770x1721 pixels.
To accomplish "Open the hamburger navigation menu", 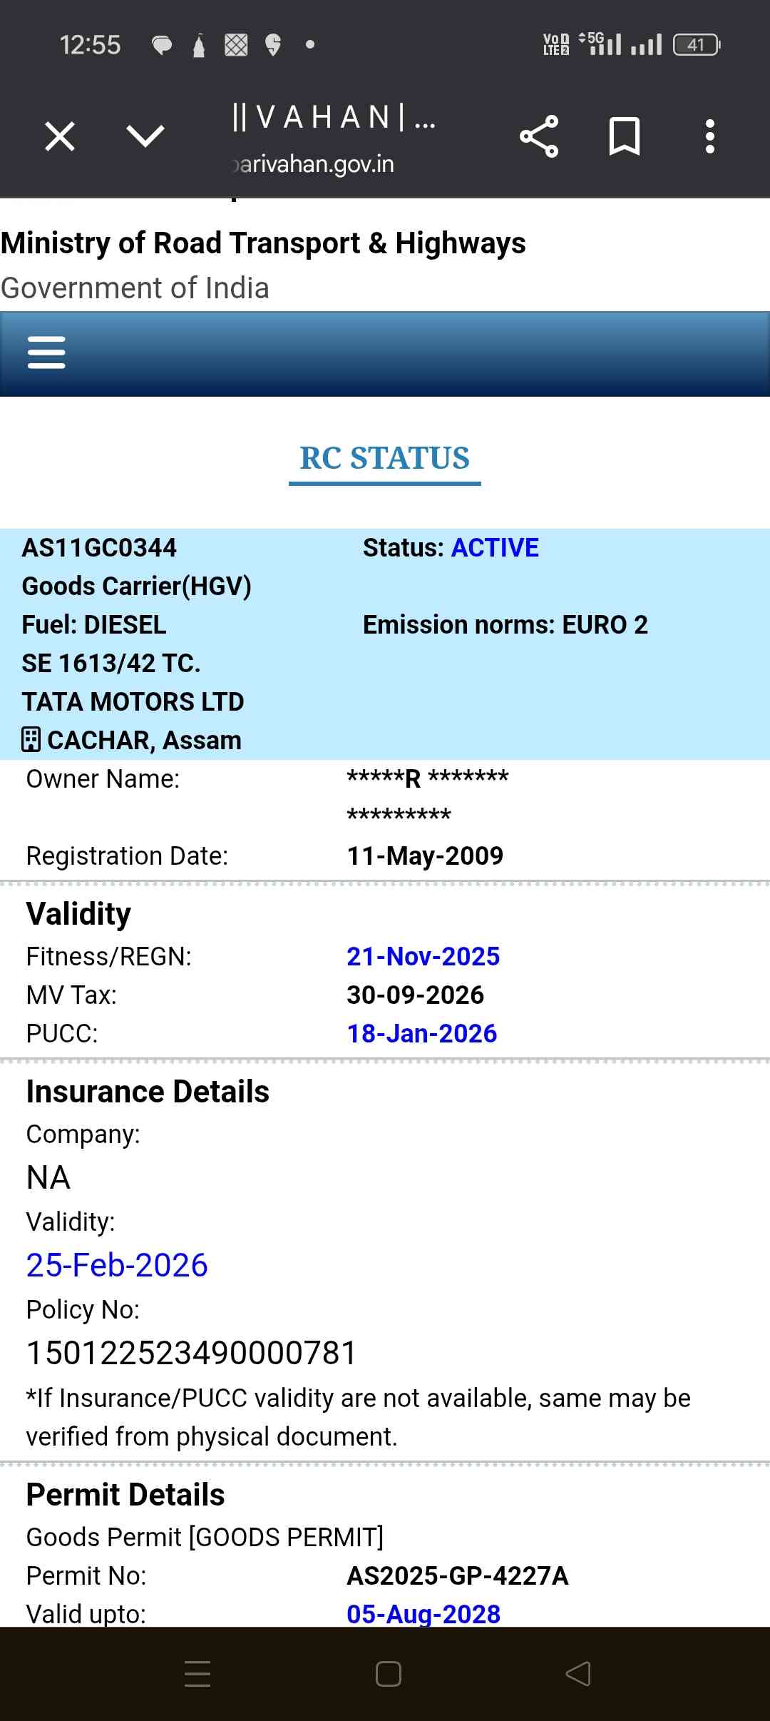I will 46,352.
